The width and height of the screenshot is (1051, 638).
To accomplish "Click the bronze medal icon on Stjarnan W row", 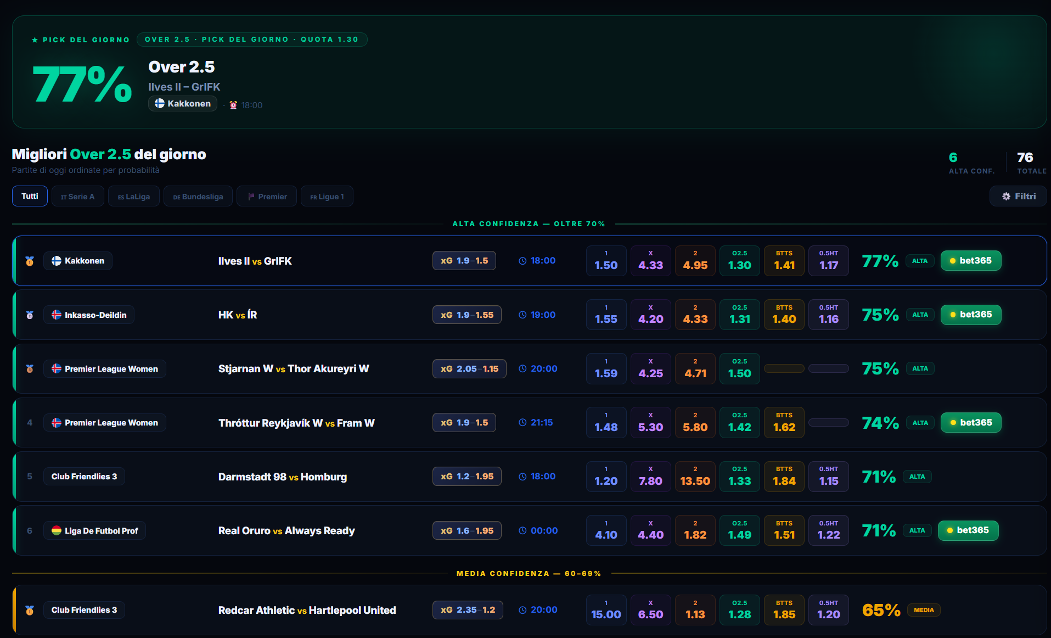I will pyautogui.click(x=30, y=368).
